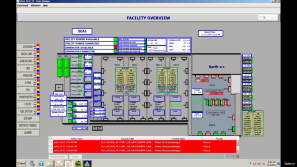Tick the third critical alarm row checkbox
The image size is (297, 167).
[51, 150]
